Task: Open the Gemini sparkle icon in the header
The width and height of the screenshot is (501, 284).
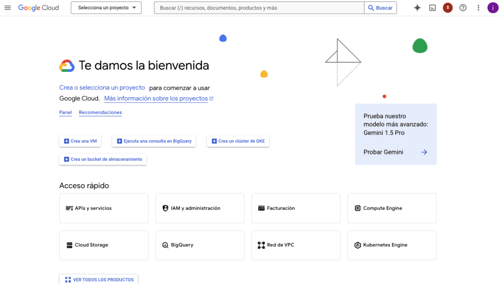Action: pyautogui.click(x=417, y=8)
